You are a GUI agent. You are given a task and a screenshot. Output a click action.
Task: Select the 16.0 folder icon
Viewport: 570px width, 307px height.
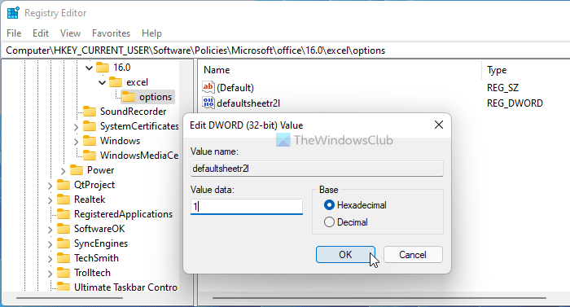click(103, 68)
